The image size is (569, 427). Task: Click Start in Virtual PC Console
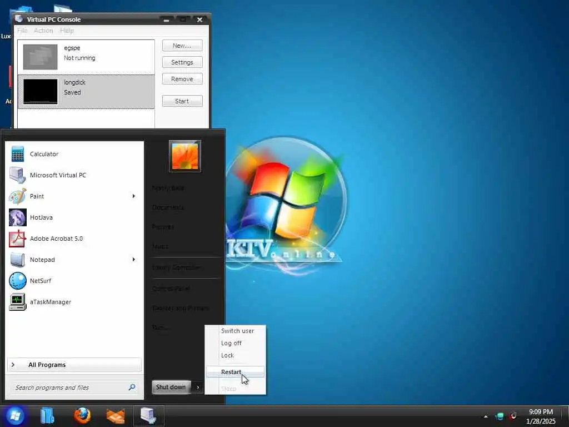click(182, 101)
